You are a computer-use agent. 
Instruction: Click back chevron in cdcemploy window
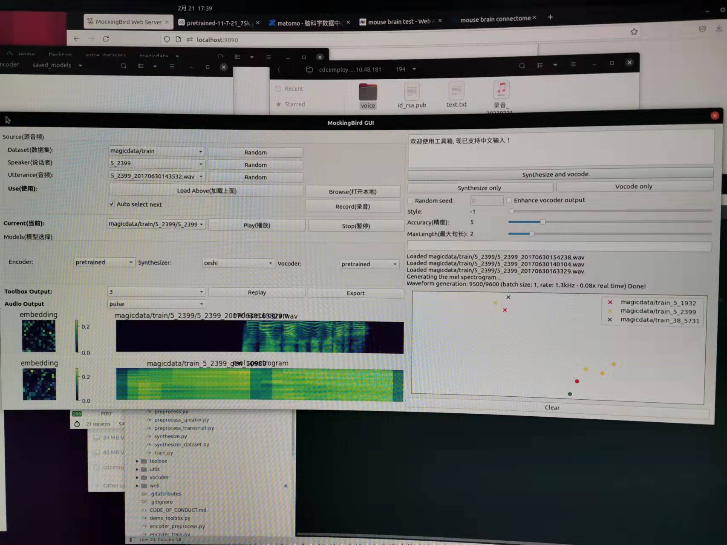[x=279, y=69]
